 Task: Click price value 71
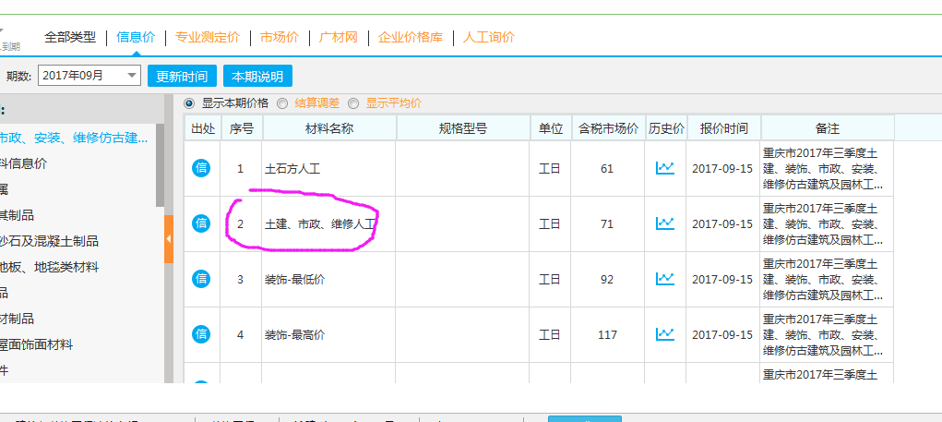tap(607, 224)
